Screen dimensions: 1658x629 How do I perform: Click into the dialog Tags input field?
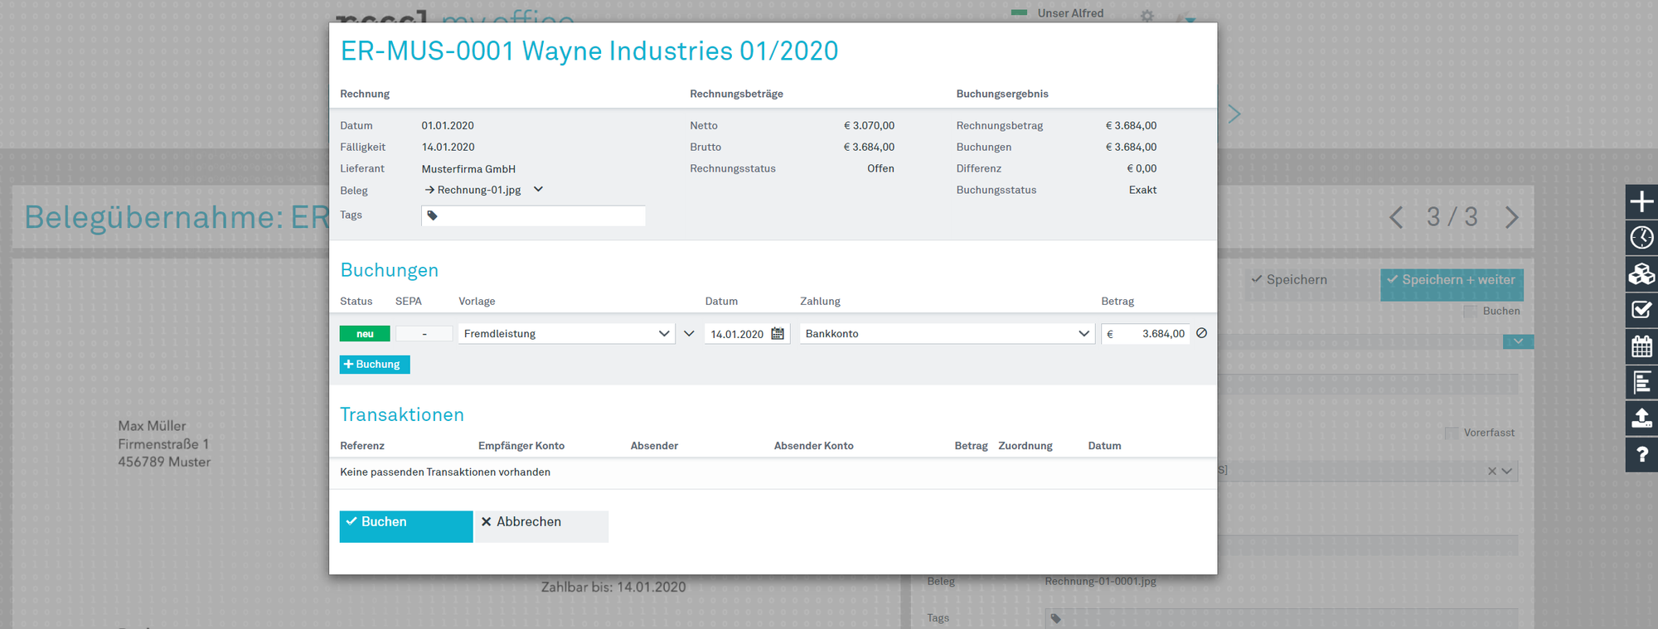(x=533, y=215)
